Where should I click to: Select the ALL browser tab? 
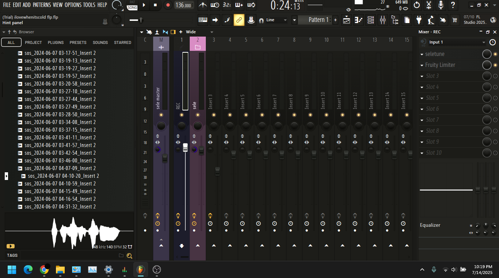tap(11, 42)
